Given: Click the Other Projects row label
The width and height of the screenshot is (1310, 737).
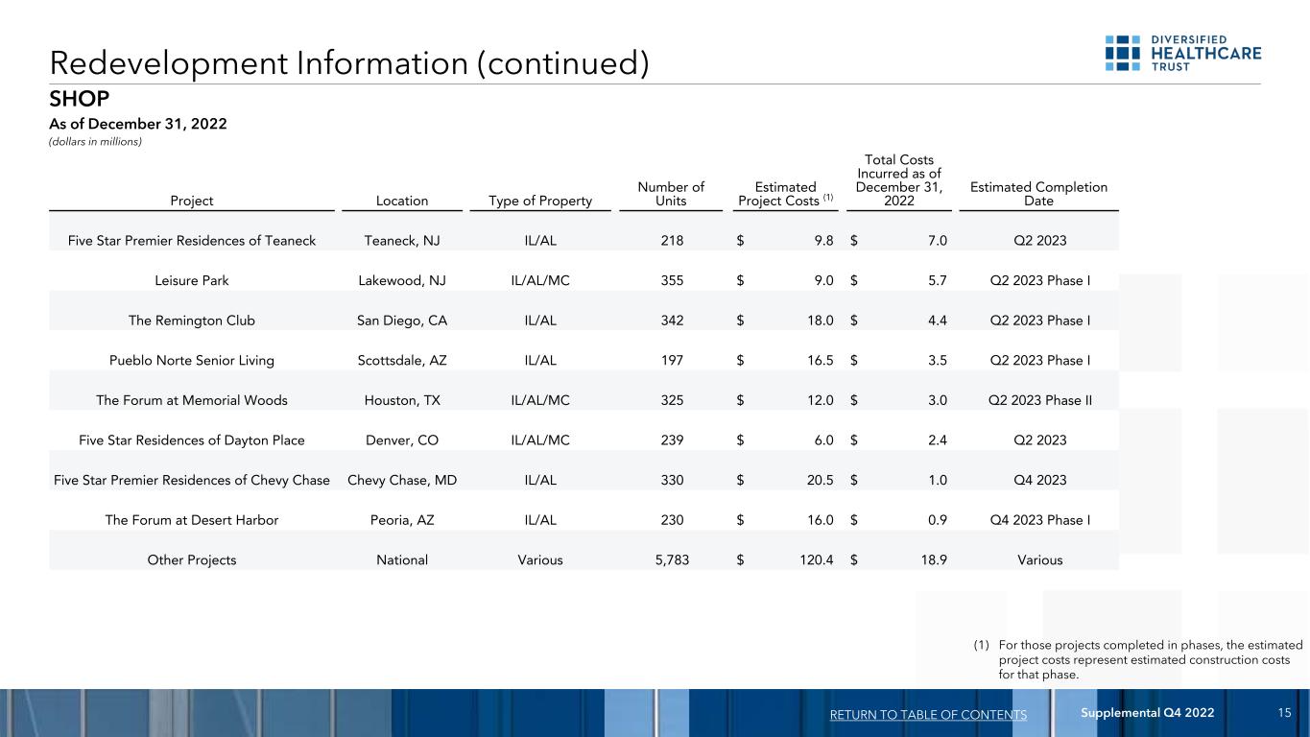Looking at the screenshot, I should coord(192,559).
